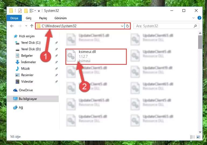Click the pin icon beside Yerel Disk (C:)
The width and height of the screenshot is (207, 145).
coord(56,43)
